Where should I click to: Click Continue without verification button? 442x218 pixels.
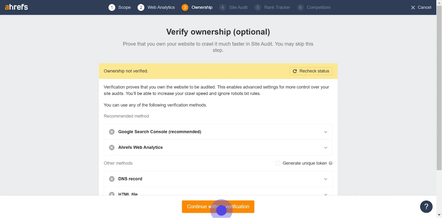tap(218, 207)
